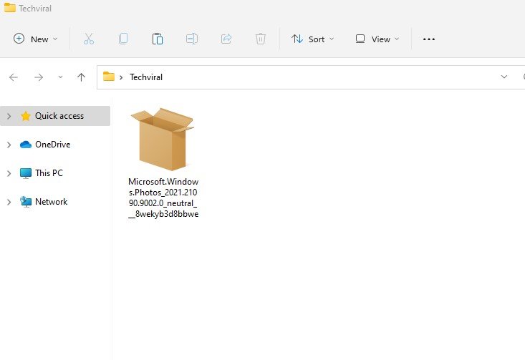Expand the Network tree node
The image size is (525, 360).
[x=9, y=202]
